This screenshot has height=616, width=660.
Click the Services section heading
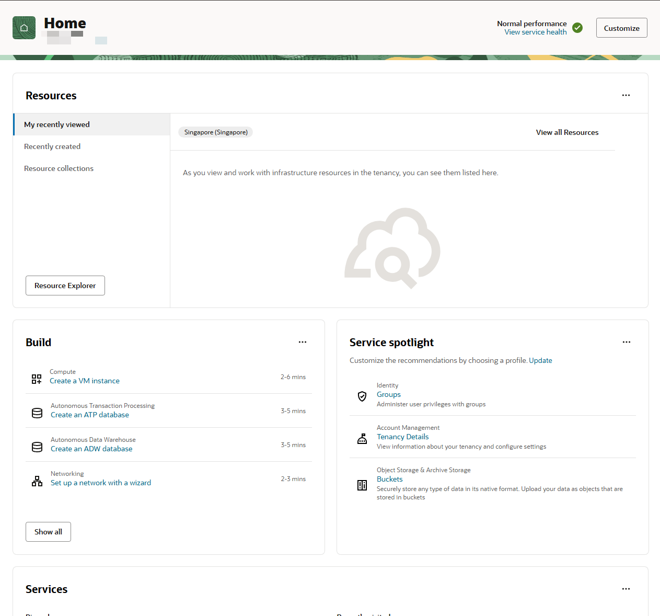pyautogui.click(x=47, y=589)
